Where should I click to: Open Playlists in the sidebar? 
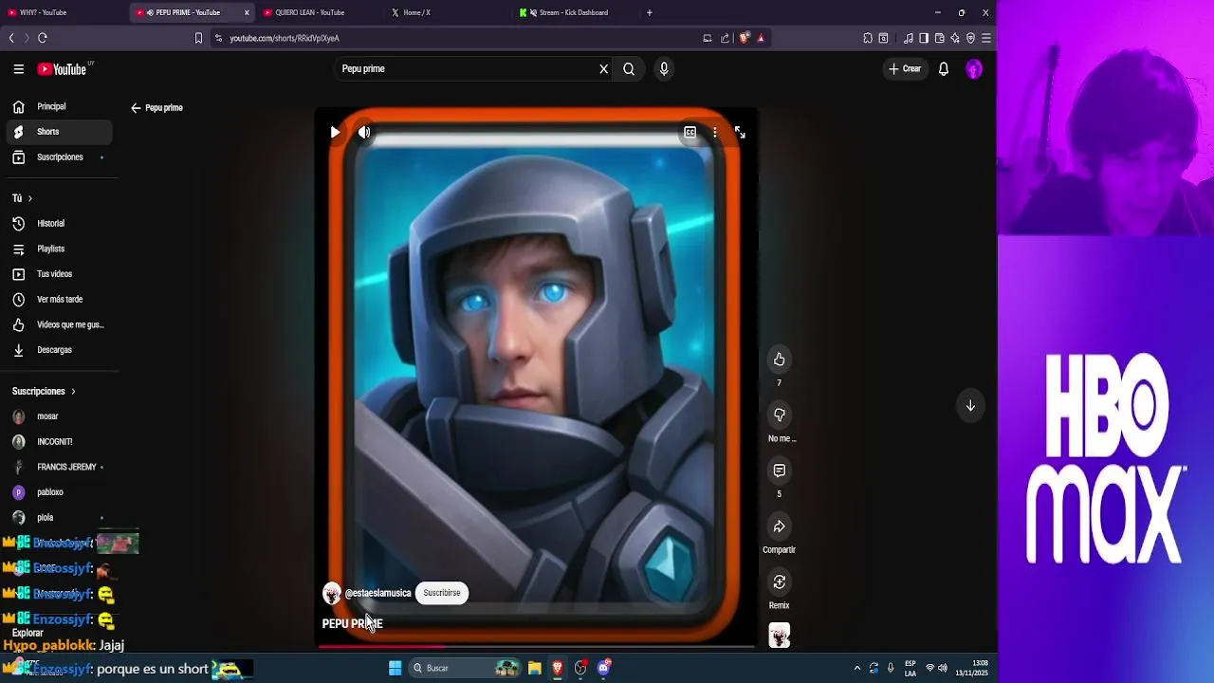coord(59,249)
